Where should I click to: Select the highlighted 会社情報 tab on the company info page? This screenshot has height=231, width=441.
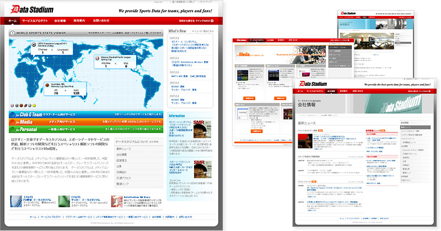point(331,91)
